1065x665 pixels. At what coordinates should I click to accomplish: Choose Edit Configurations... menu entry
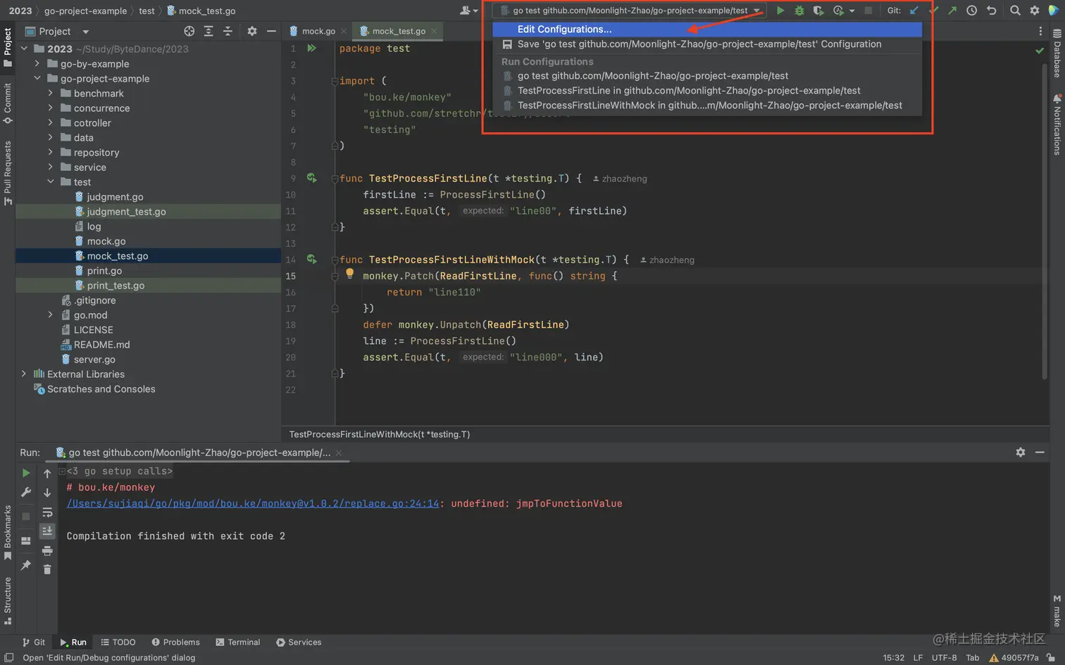(x=564, y=29)
